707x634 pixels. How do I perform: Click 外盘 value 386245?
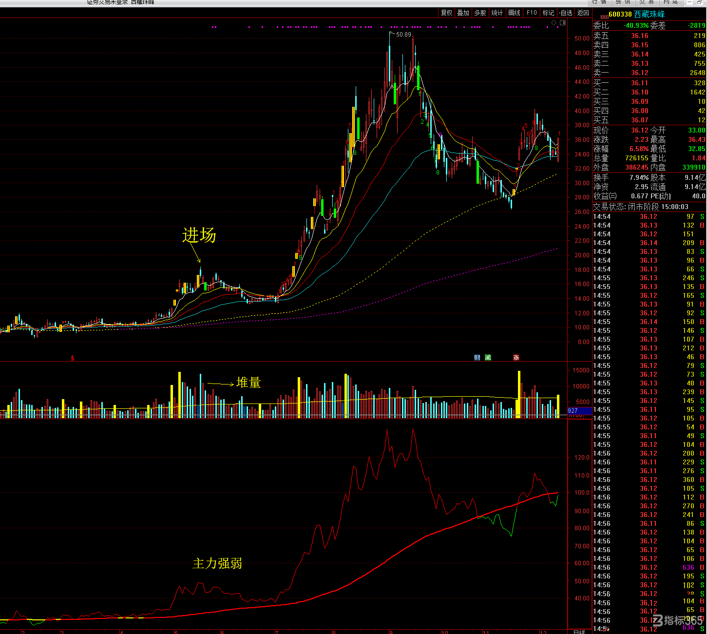click(637, 167)
